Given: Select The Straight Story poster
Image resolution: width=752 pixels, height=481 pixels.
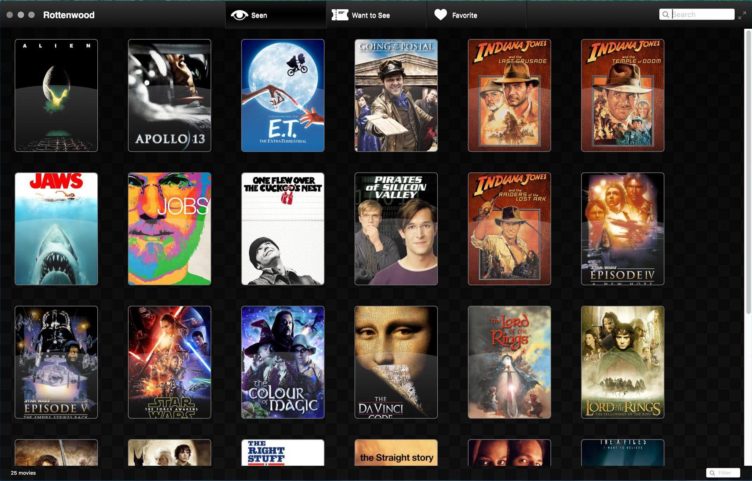Looking at the screenshot, I should pos(396,453).
